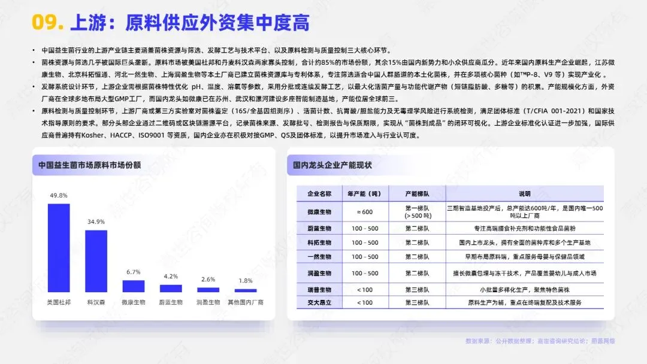The width and height of the screenshot is (647, 364).
Task: Click the '其他国内厂商' axis label
Action: tap(246, 302)
